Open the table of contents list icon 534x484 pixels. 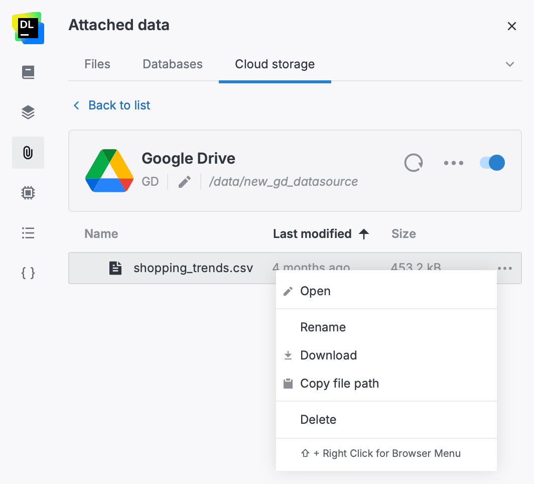28,233
